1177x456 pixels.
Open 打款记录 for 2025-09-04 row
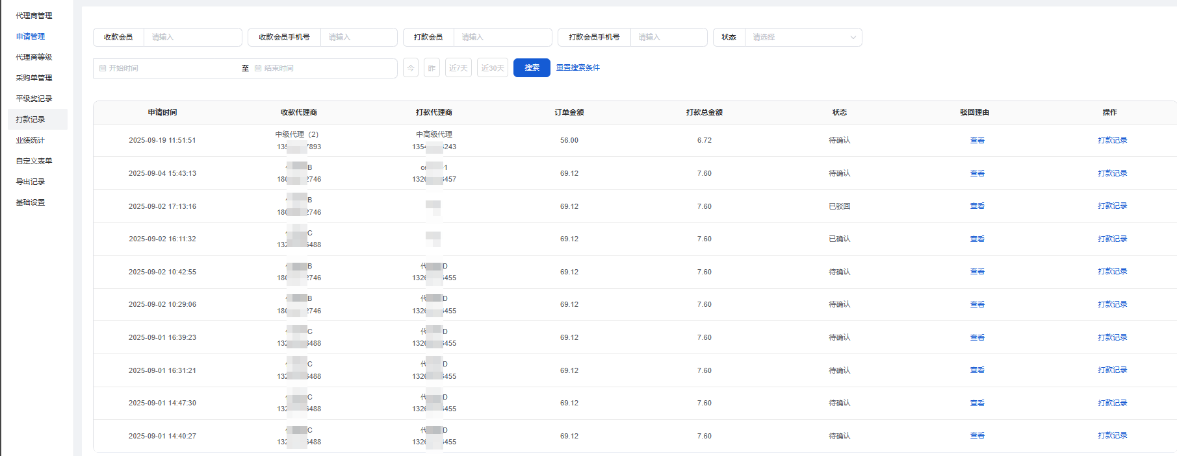click(1112, 173)
